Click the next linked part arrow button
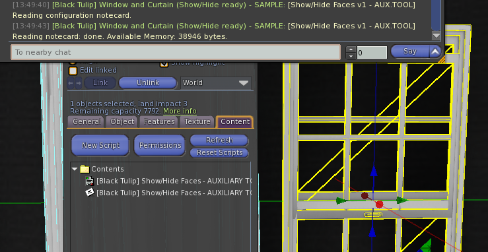The width and height of the screenshot is (488, 252). point(79,83)
